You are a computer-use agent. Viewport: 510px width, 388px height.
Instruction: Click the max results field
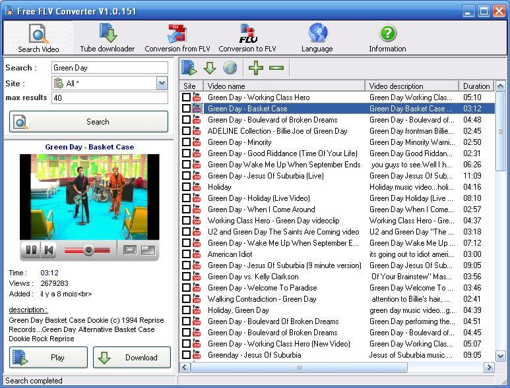coord(110,97)
